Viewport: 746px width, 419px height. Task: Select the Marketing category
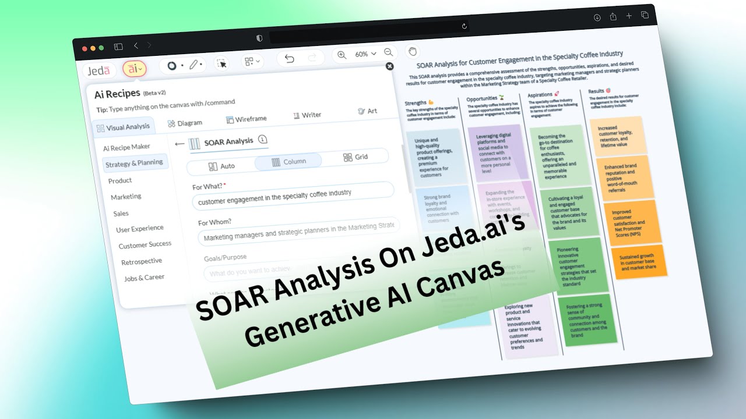[126, 197]
